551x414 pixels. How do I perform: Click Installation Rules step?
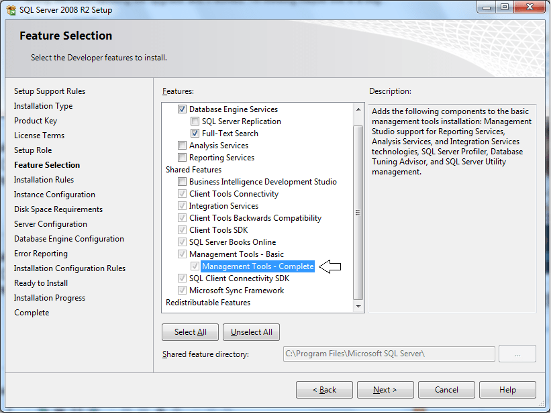(x=44, y=180)
